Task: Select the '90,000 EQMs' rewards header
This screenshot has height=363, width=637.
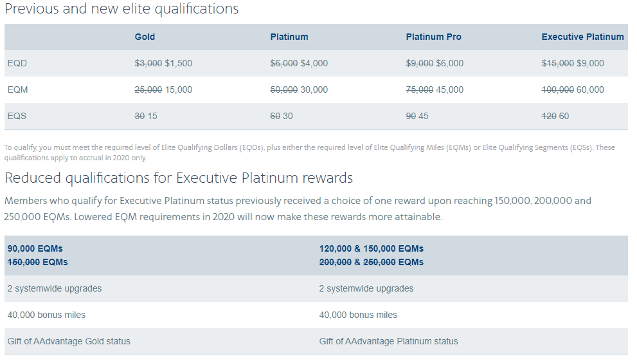Action: tap(35, 248)
